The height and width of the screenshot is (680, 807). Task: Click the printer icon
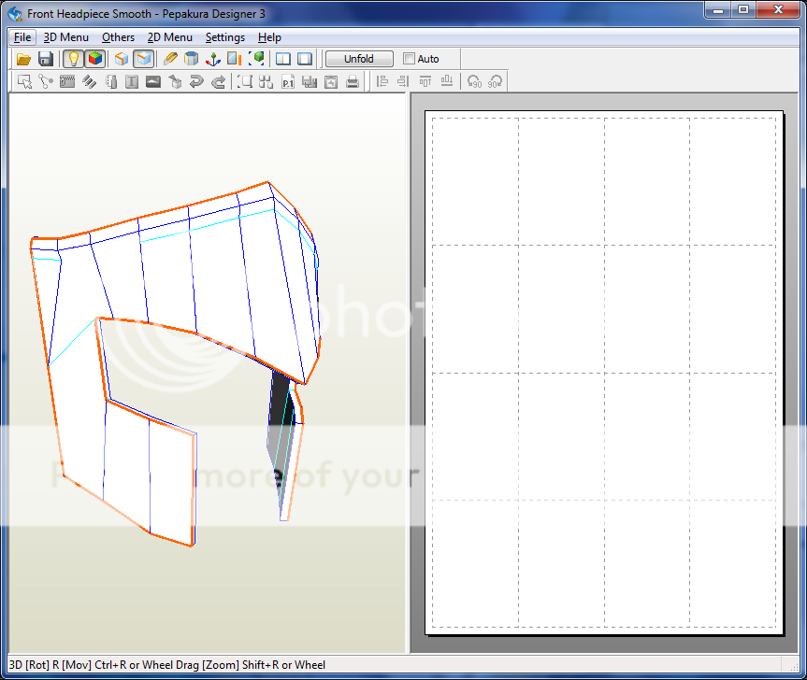click(353, 81)
